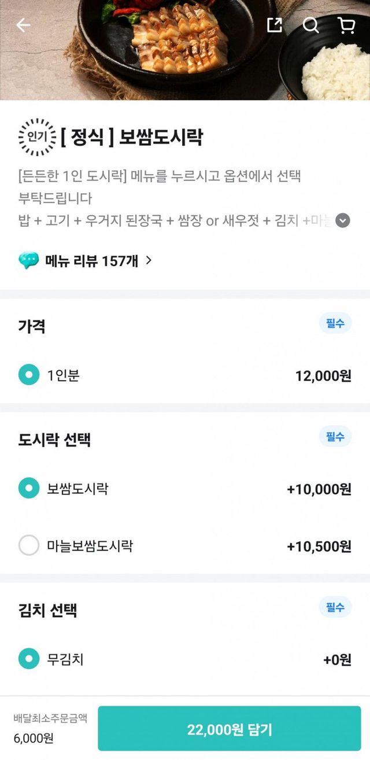Tap the 김치 선택 필수 badge
Screen dimensions: 370x760
click(x=335, y=607)
